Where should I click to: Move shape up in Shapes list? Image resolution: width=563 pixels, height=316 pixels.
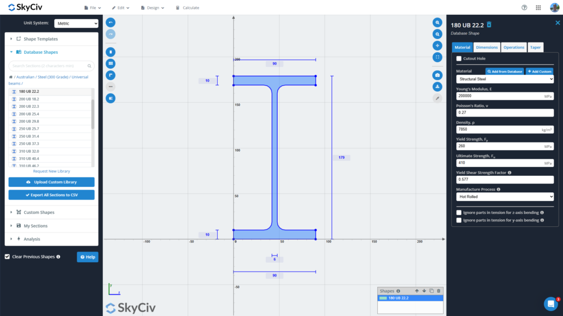tap(417, 291)
